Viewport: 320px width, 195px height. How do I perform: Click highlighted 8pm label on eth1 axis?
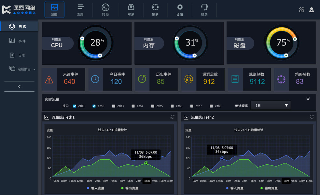click(147, 181)
